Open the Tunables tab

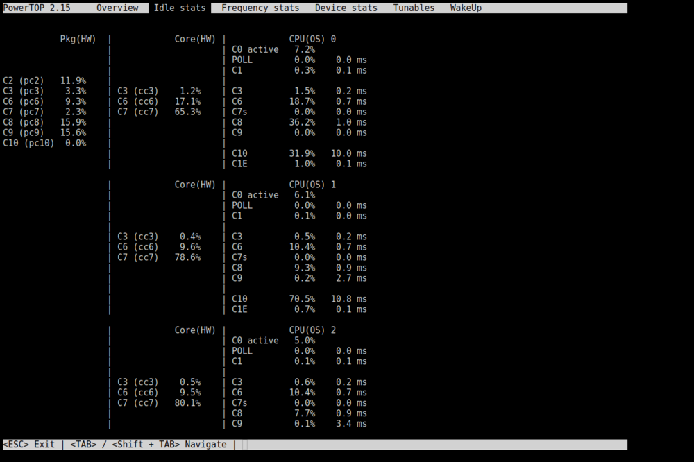click(414, 8)
